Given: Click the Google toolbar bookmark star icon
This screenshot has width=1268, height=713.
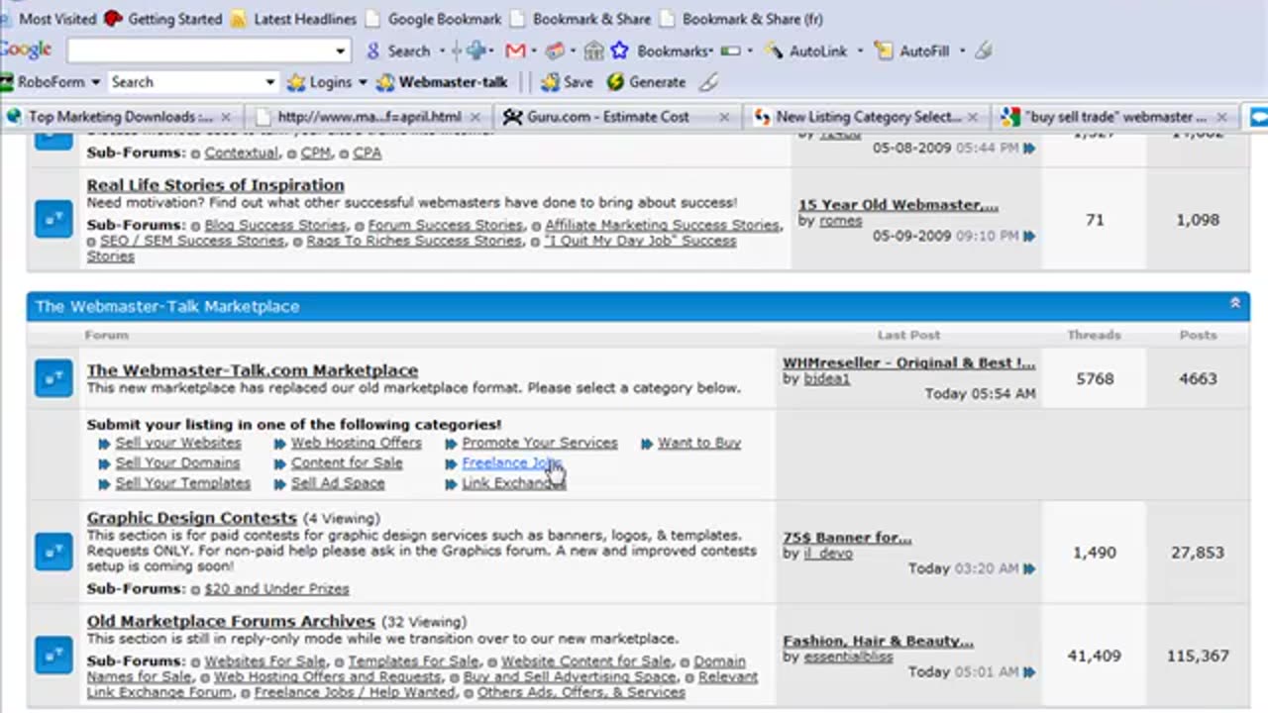Looking at the screenshot, I should click(x=619, y=51).
